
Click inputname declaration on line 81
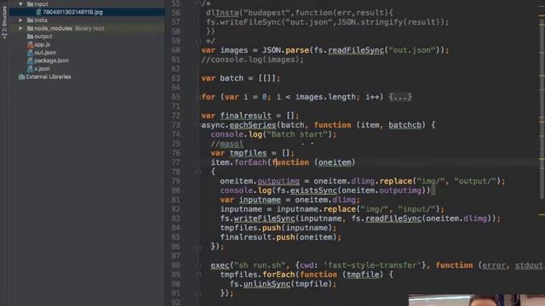[x=260, y=200]
